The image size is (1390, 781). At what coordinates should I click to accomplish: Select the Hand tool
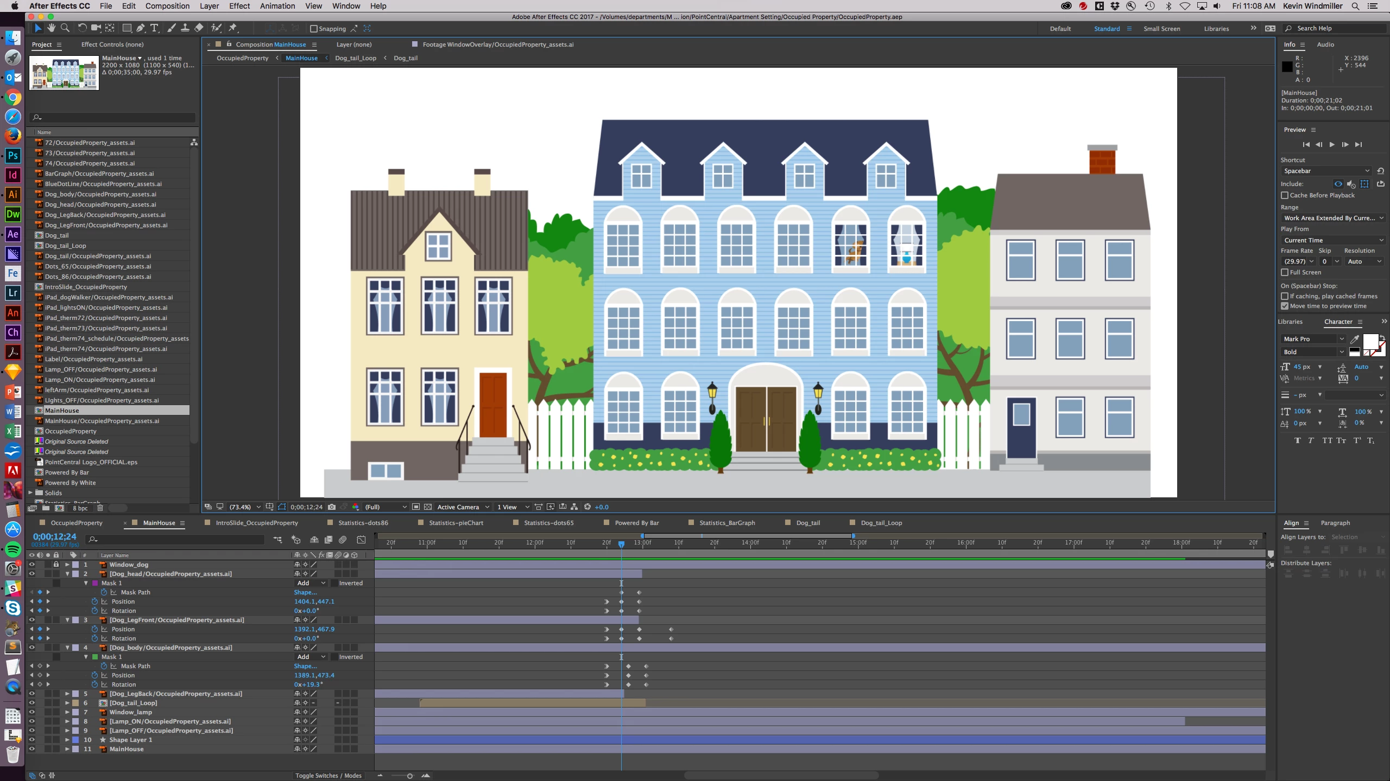coord(52,28)
